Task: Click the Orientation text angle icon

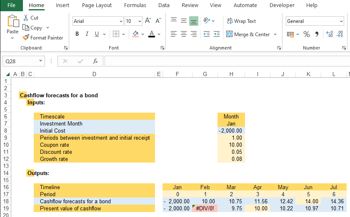Action: [x=206, y=21]
